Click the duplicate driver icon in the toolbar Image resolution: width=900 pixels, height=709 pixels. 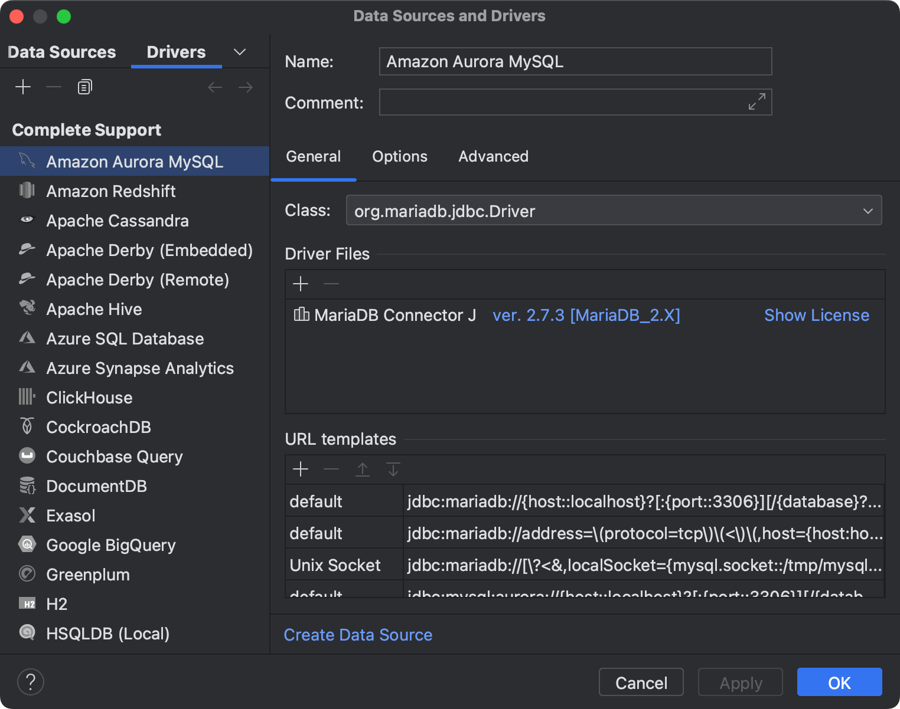point(84,86)
